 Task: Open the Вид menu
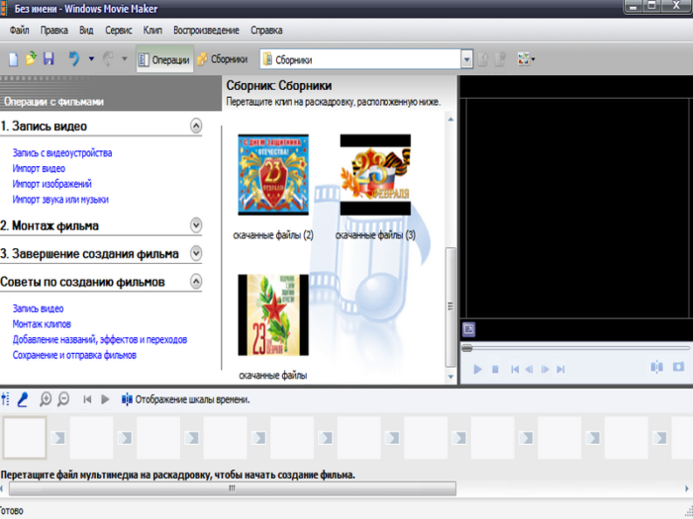tap(86, 30)
